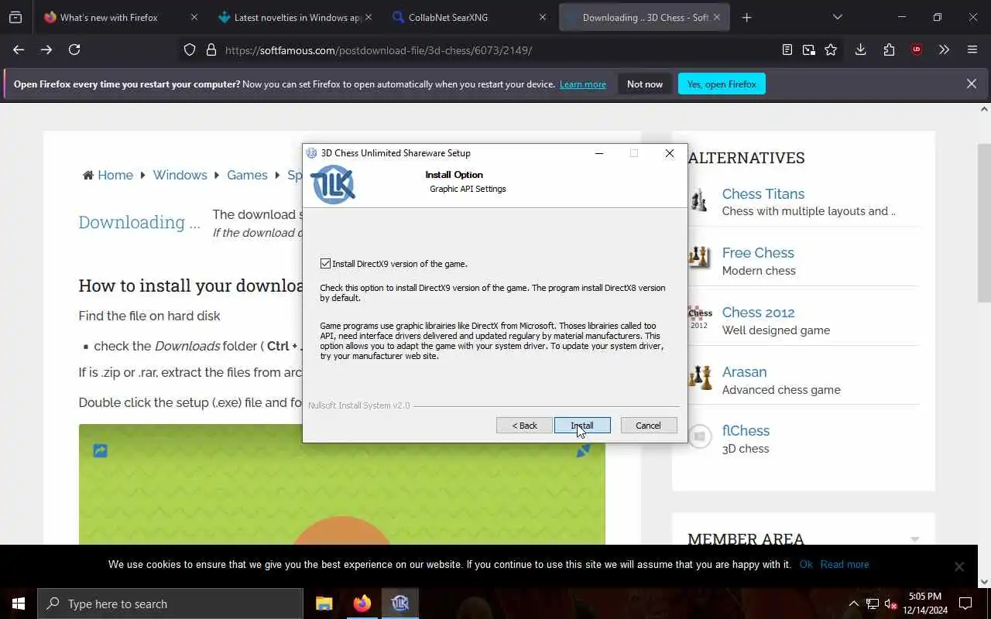Click the page vertical scrollbar
The image size is (991, 619).
(x=984, y=223)
